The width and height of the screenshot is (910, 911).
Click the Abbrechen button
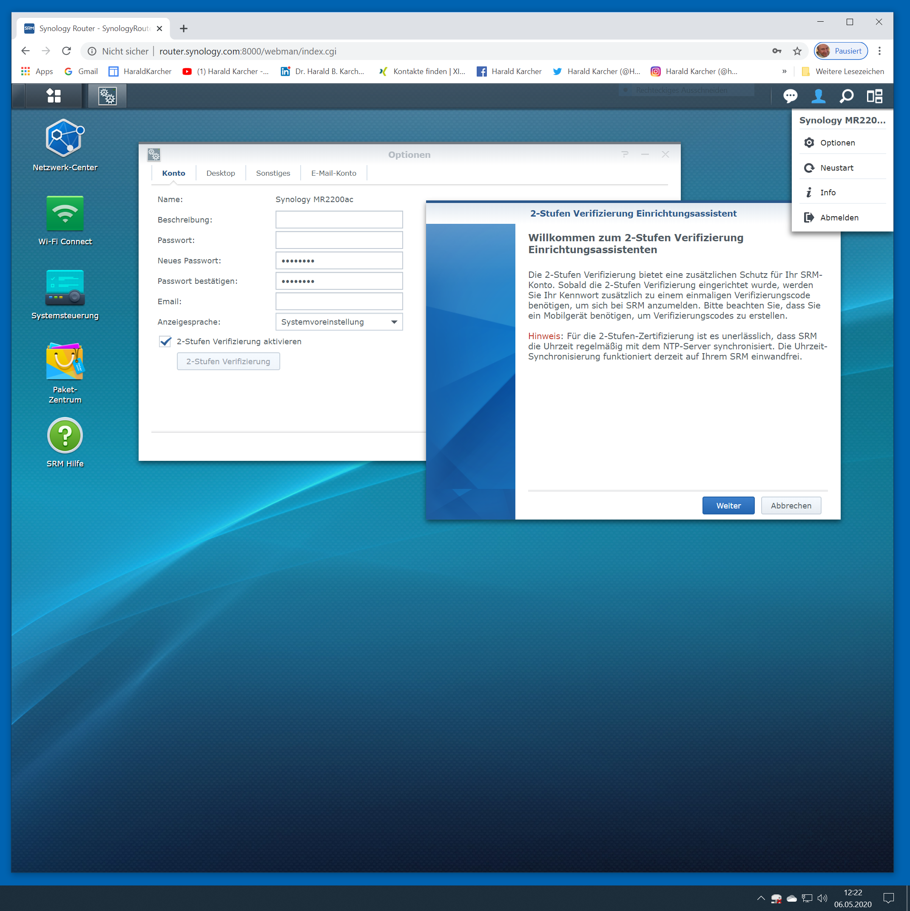click(x=791, y=505)
